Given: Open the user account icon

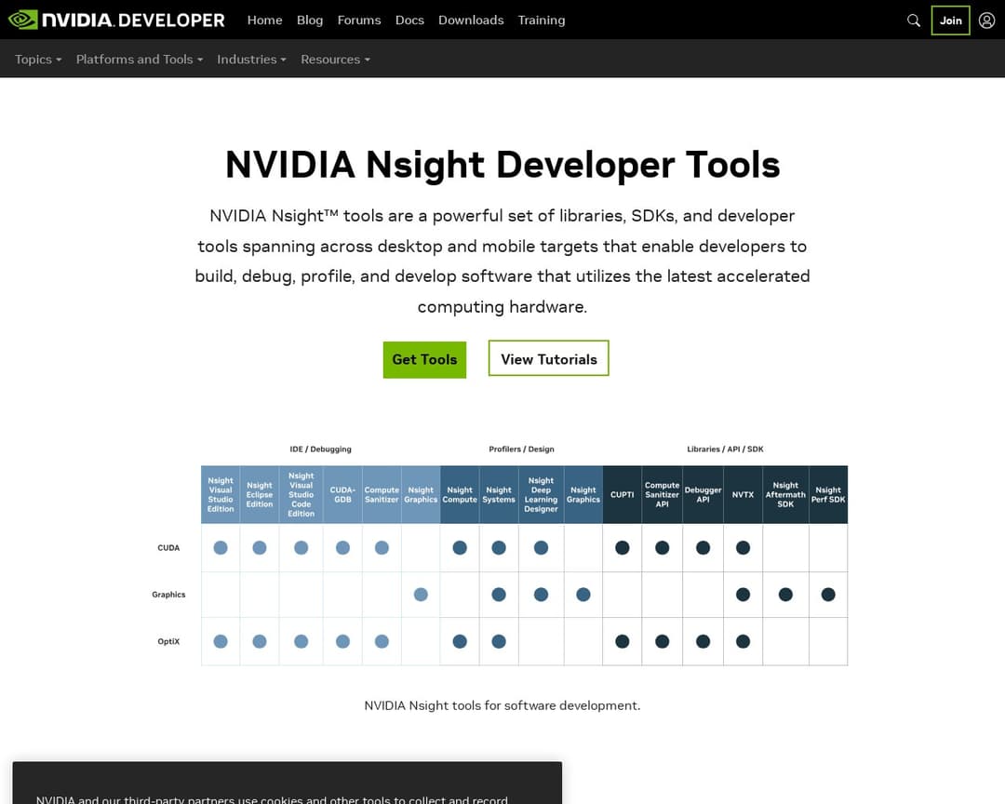Looking at the screenshot, I should 986,20.
